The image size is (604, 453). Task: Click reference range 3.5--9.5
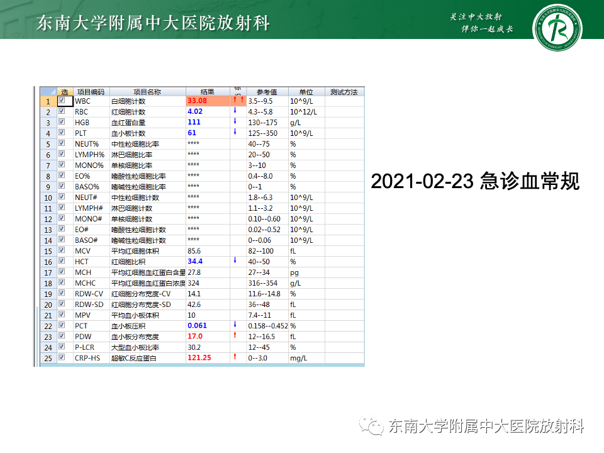260,101
